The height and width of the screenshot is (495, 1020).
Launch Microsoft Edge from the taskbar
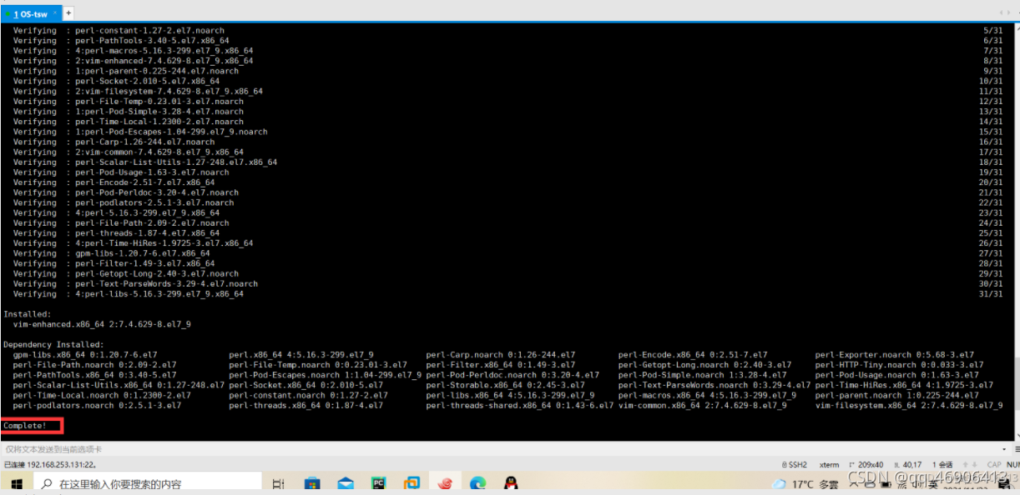tap(477, 484)
